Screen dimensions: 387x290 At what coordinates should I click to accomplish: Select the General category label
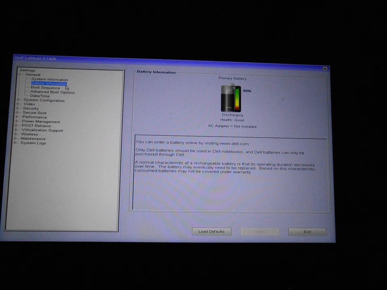pos(33,75)
